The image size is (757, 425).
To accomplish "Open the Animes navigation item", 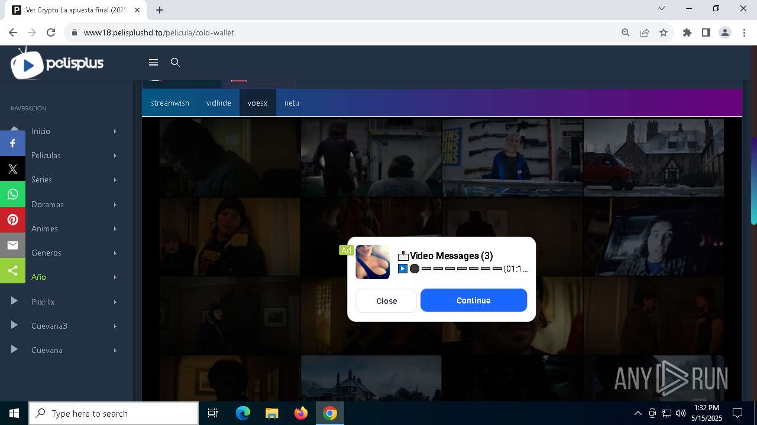I will pos(44,228).
